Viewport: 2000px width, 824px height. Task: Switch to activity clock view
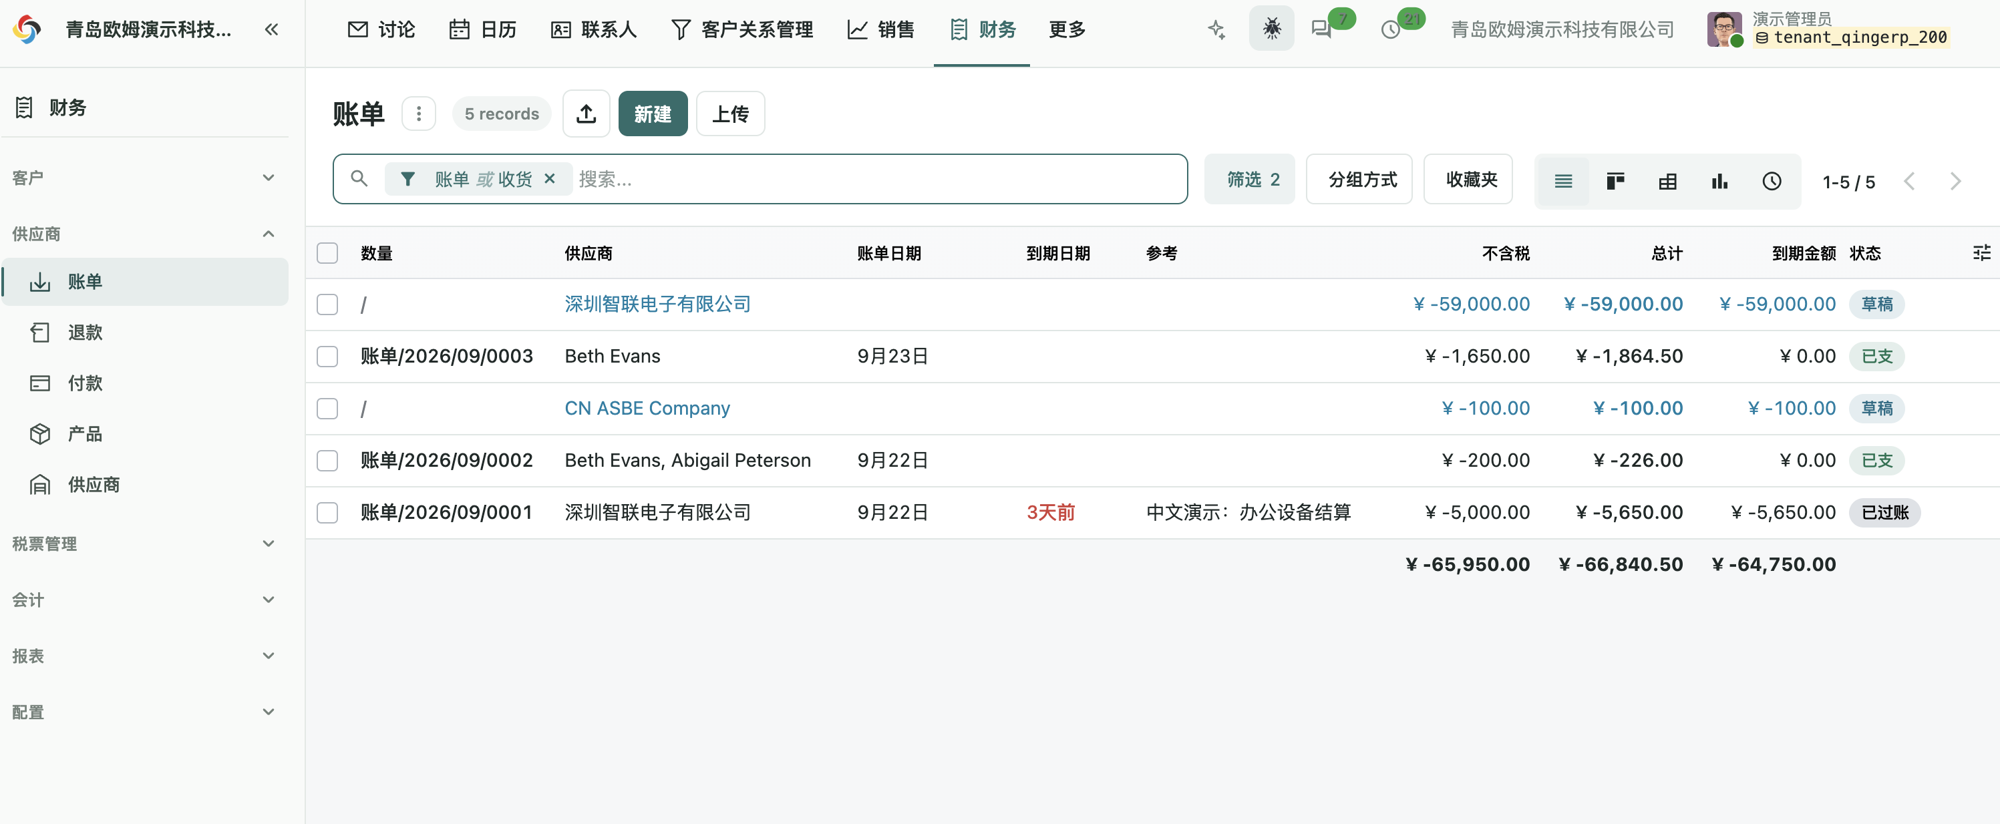[1771, 182]
